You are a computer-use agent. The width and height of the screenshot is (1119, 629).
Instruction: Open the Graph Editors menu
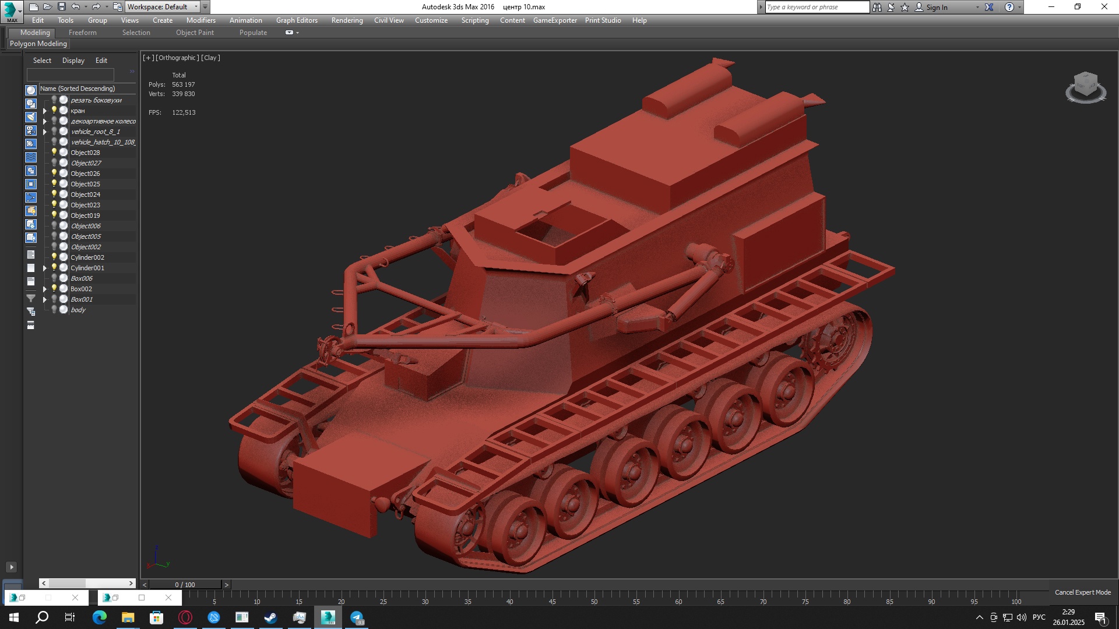pyautogui.click(x=297, y=20)
